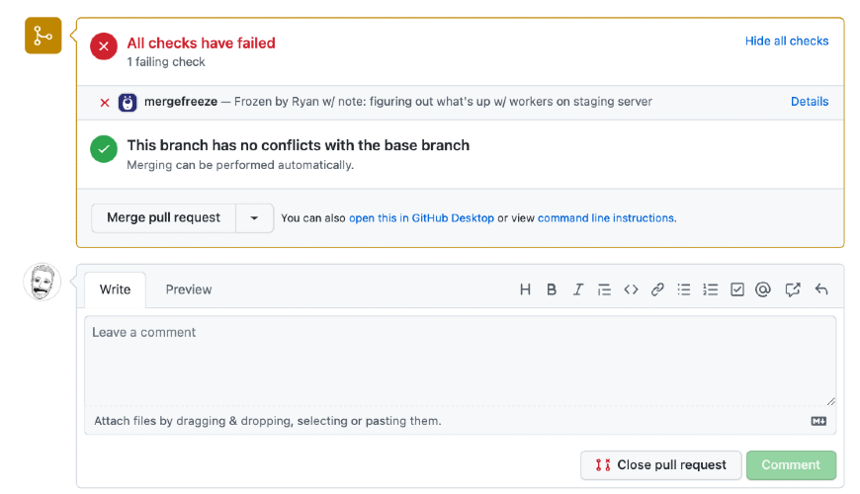Click the comment box resize handle
Image resolution: width=860 pixels, height=494 pixels.
click(831, 401)
